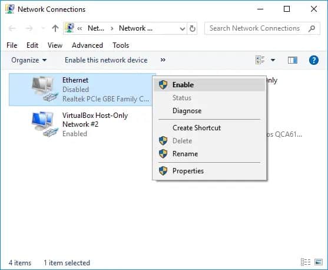Open the Advanced menu

point(87,45)
